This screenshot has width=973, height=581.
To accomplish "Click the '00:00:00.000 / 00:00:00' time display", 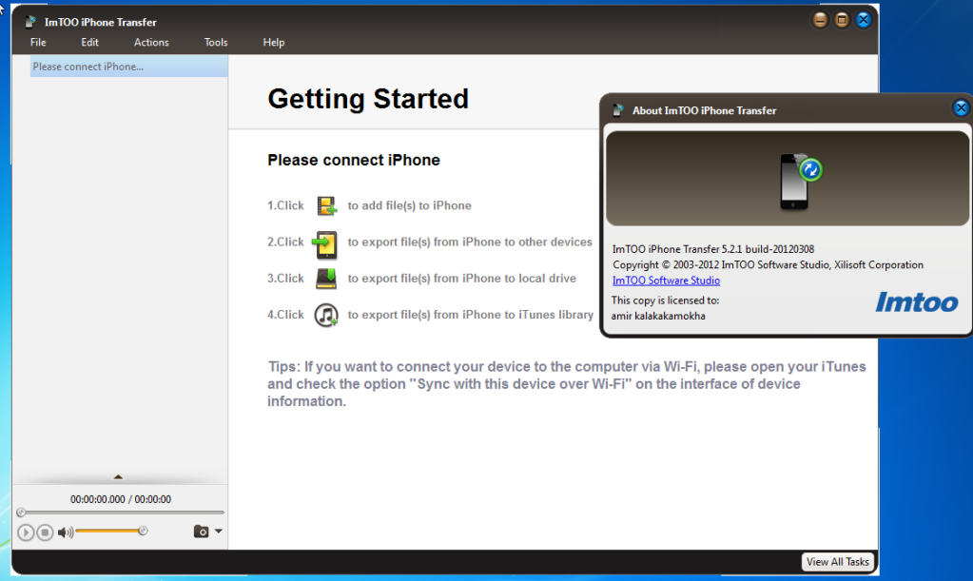I will point(121,499).
